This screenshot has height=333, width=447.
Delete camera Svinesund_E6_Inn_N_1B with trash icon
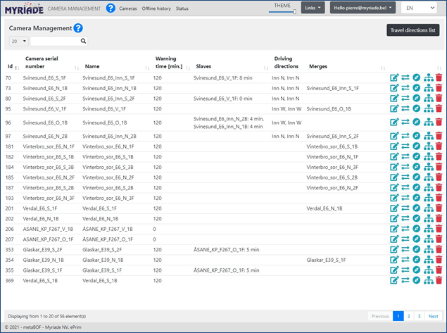[x=439, y=89]
